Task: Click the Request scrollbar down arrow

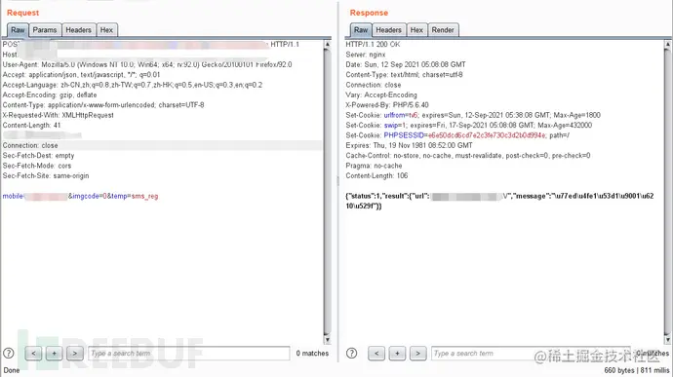Action: (328, 340)
